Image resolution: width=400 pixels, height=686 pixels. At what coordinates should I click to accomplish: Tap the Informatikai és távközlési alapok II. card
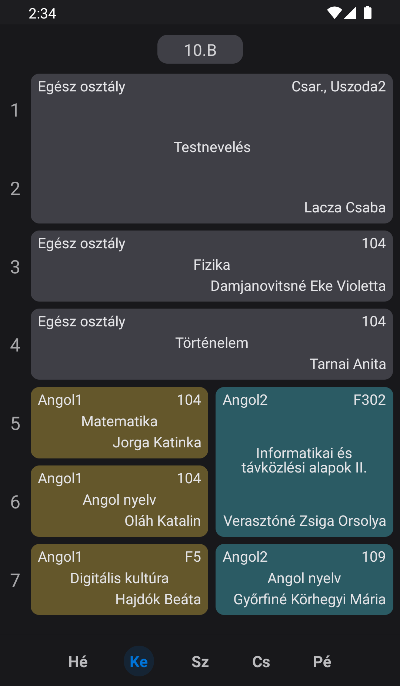click(x=304, y=461)
